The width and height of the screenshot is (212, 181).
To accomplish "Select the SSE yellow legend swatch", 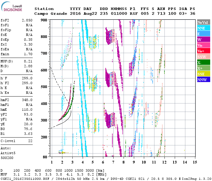I will coord(204,74).
